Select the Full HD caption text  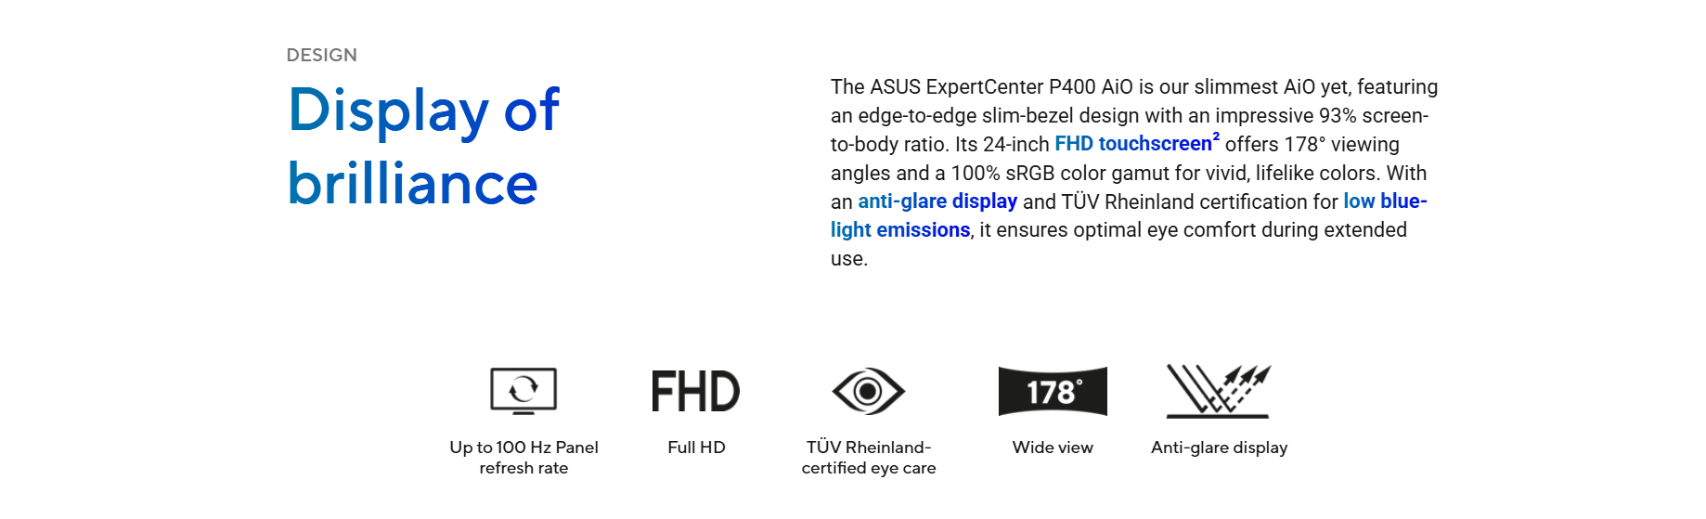(x=696, y=448)
